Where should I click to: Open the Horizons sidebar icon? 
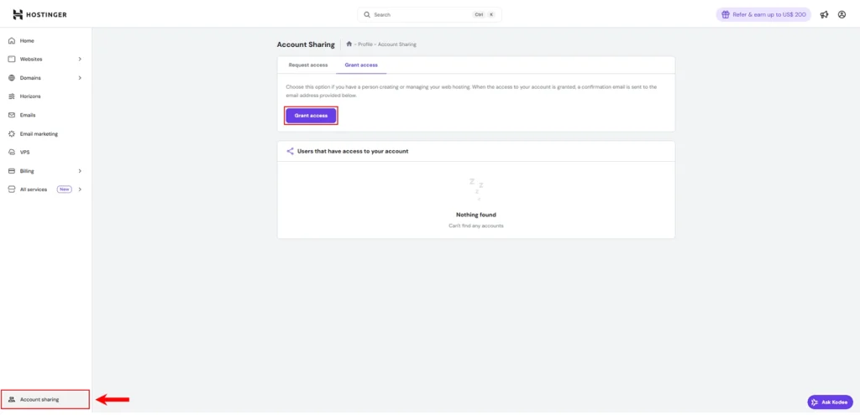12,96
